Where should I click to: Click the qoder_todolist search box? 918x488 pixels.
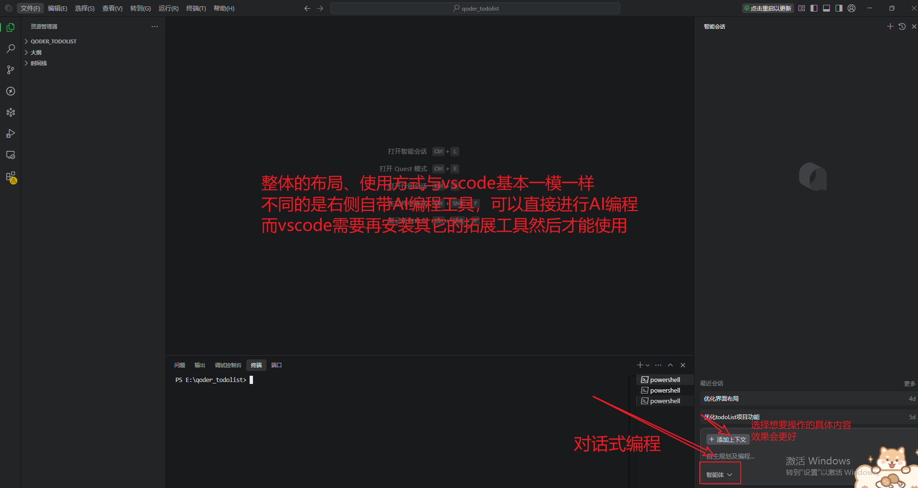coord(475,8)
